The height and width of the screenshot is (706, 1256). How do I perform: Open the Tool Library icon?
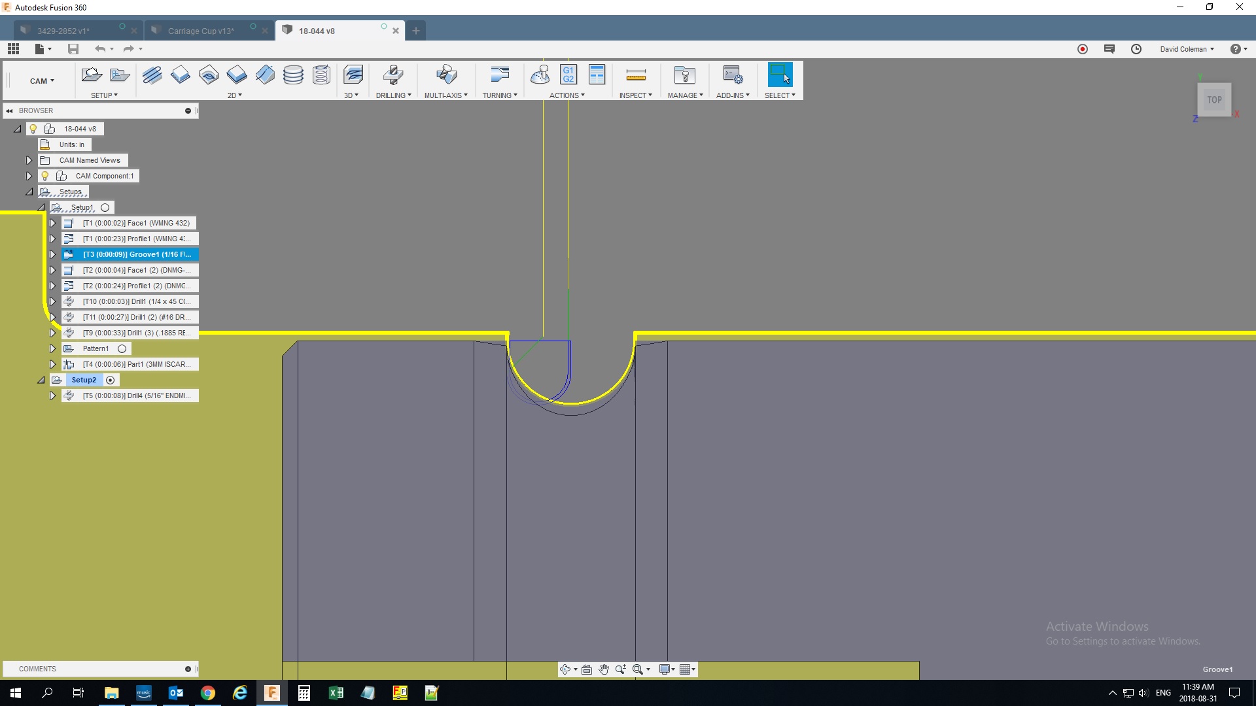coord(685,75)
